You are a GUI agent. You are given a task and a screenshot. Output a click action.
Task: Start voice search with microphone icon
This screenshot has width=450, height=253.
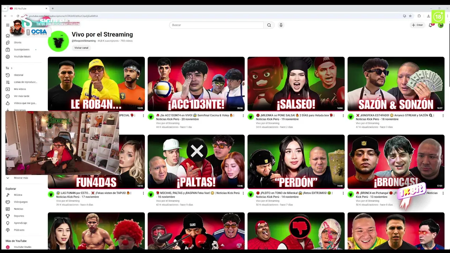click(x=281, y=25)
